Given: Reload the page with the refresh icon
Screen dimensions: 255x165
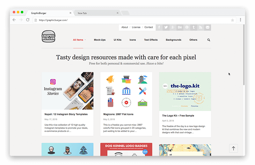Looking at the screenshot, I should [x=28, y=20].
